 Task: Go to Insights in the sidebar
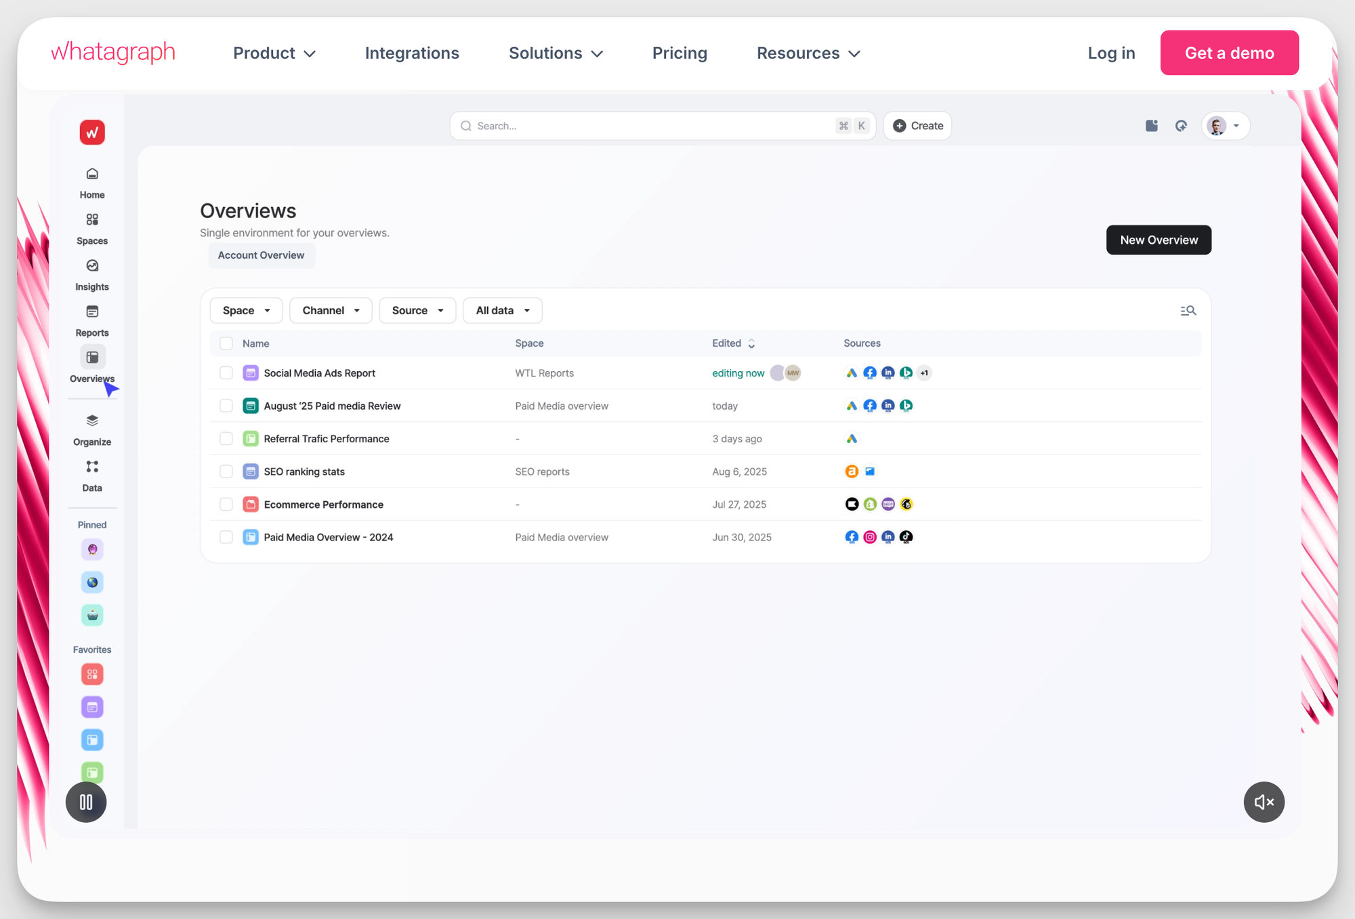92,265
